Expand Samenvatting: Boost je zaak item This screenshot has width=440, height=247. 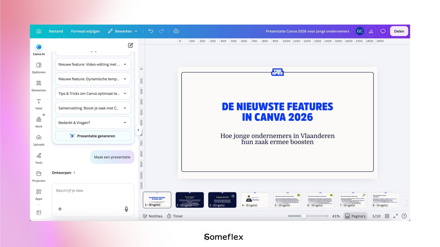pos(93,108)
